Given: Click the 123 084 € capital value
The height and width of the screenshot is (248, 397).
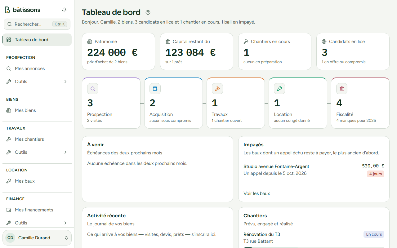Looking at the screenshot, I should (190, 52).
